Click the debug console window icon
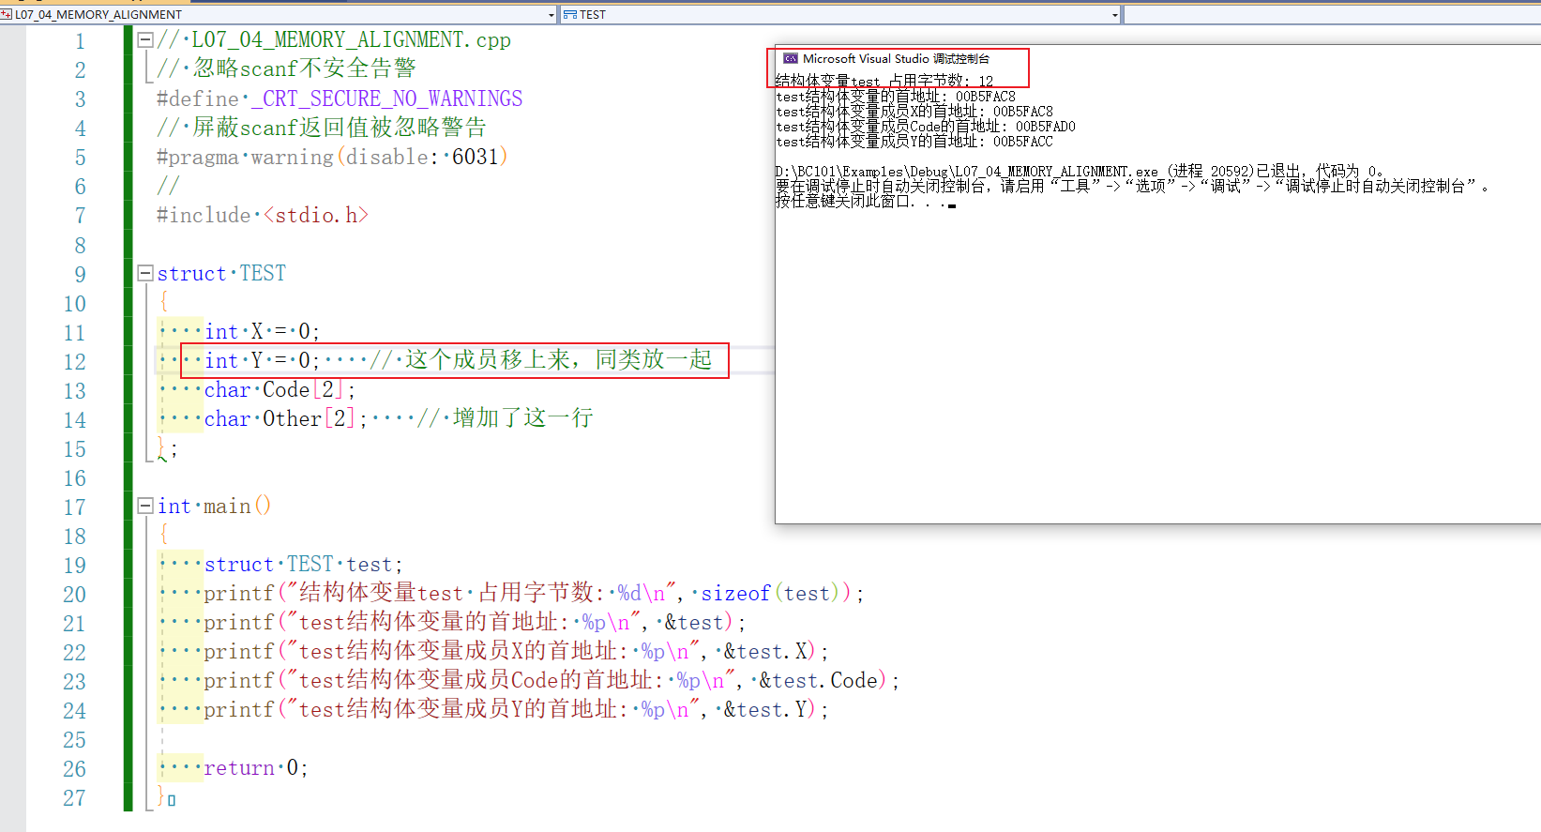The width and height of the screenshot is (1541, 832). 791,58
